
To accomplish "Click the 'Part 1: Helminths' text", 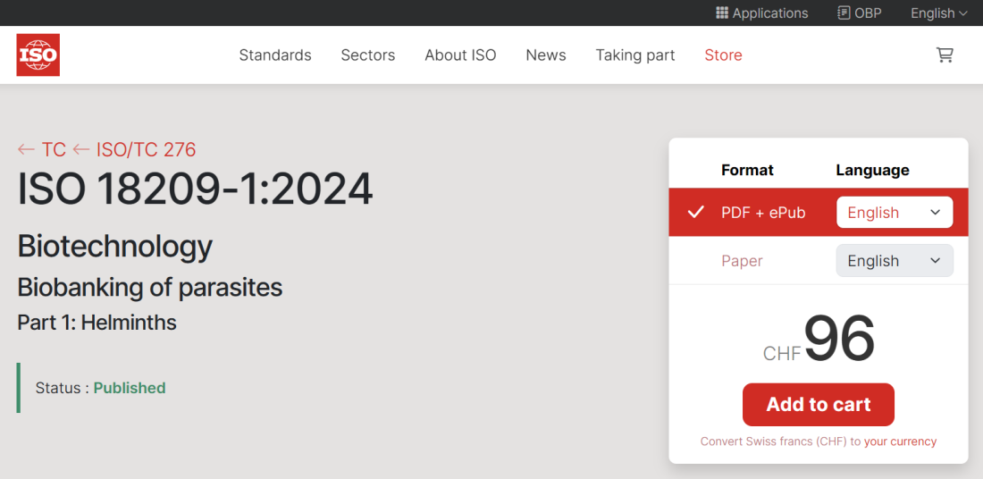I will [97, 323].
